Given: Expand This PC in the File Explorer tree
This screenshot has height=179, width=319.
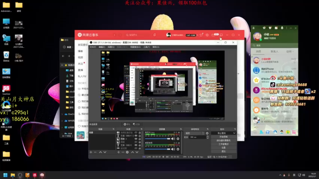Looking at the screenshot, I should [62, 127].
